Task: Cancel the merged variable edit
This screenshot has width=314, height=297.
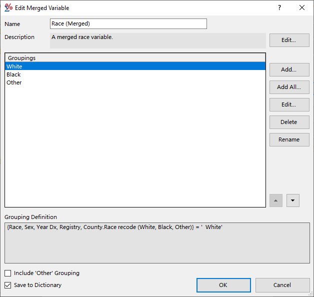Action: pos(282,285)
